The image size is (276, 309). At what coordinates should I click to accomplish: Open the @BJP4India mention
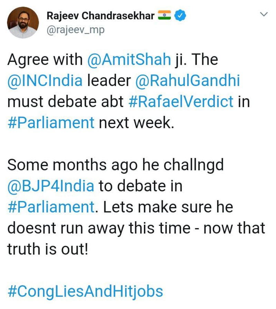pos(51,186)
